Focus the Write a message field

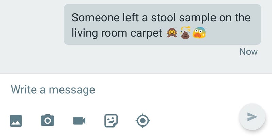coord(136,89)
